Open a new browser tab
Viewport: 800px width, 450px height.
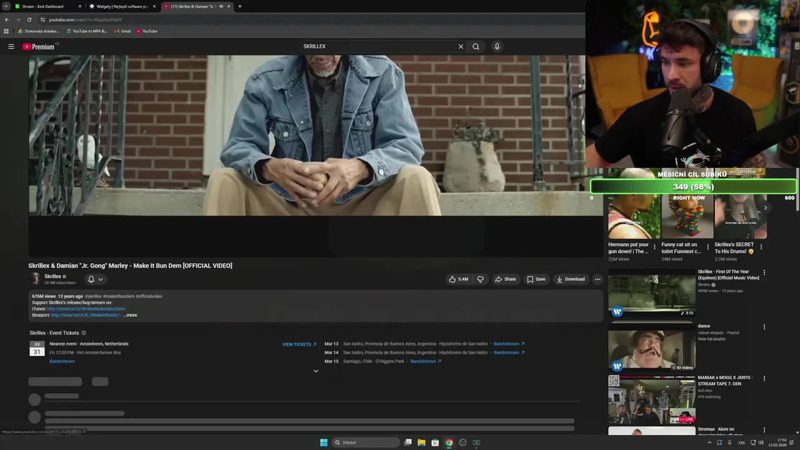(240, 6)
